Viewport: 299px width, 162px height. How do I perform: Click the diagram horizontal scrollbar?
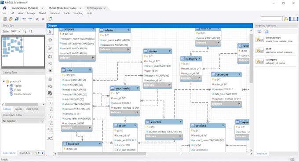click(x=102, y=154)
